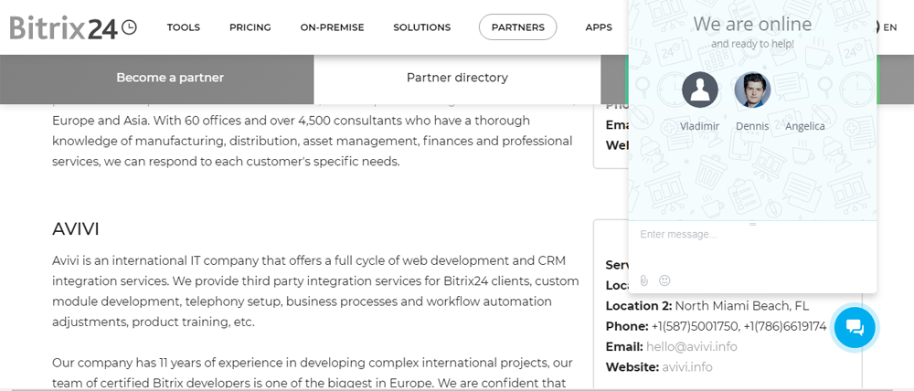Open the emoji smiley picker

pyautogui.click(x=664, y=280)
